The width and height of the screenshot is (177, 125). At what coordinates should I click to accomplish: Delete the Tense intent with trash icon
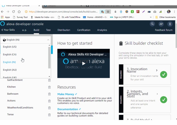tap(49, 115)
